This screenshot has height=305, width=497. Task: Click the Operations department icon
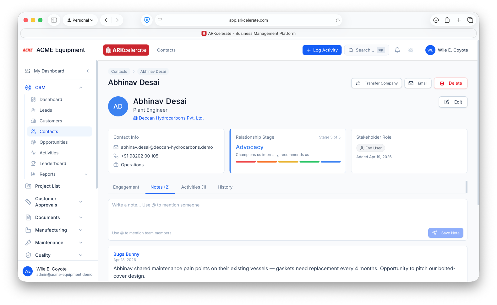pyautogui.click(x=116, y=165)
